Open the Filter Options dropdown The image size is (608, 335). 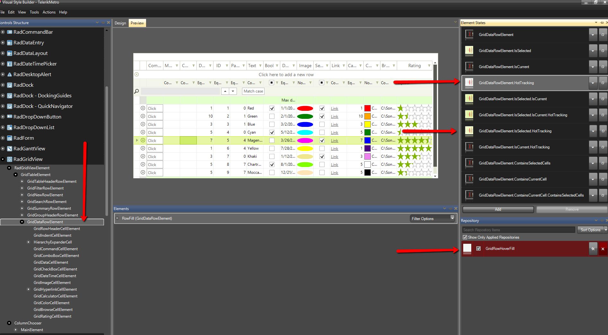pyautogui.click(x=432, y=219)
